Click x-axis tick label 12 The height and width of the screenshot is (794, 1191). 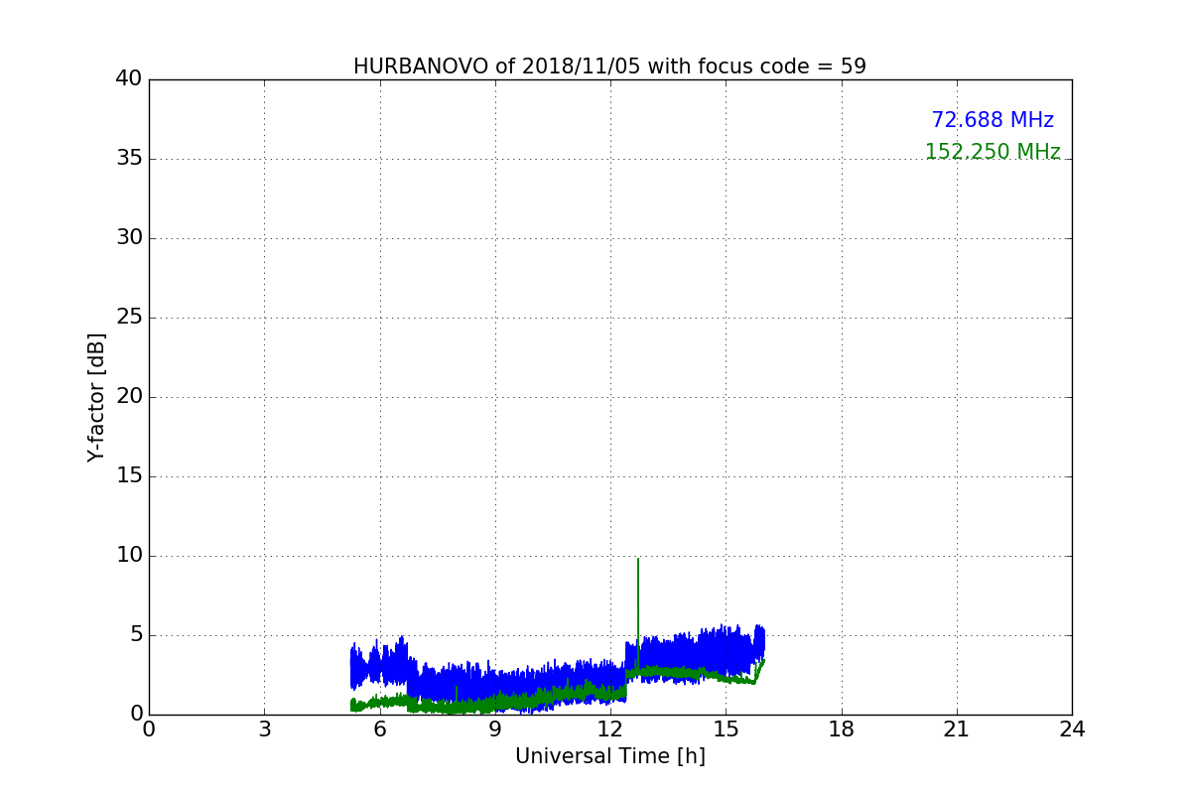[610, 729]
